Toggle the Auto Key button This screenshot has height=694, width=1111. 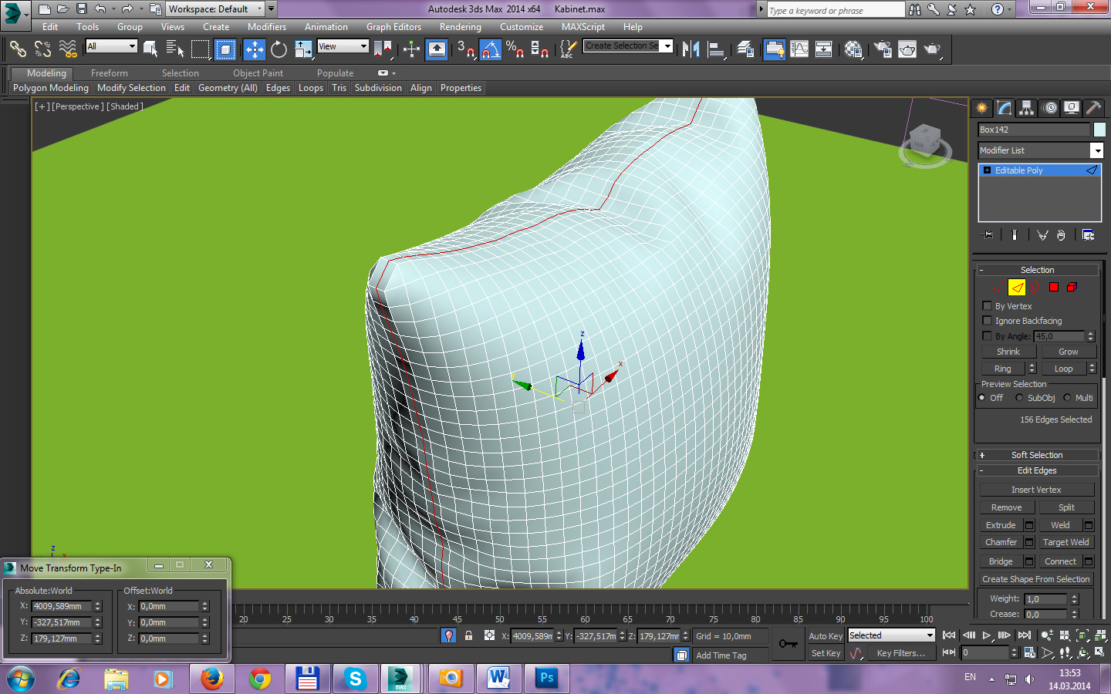click(x=826, y=636)
